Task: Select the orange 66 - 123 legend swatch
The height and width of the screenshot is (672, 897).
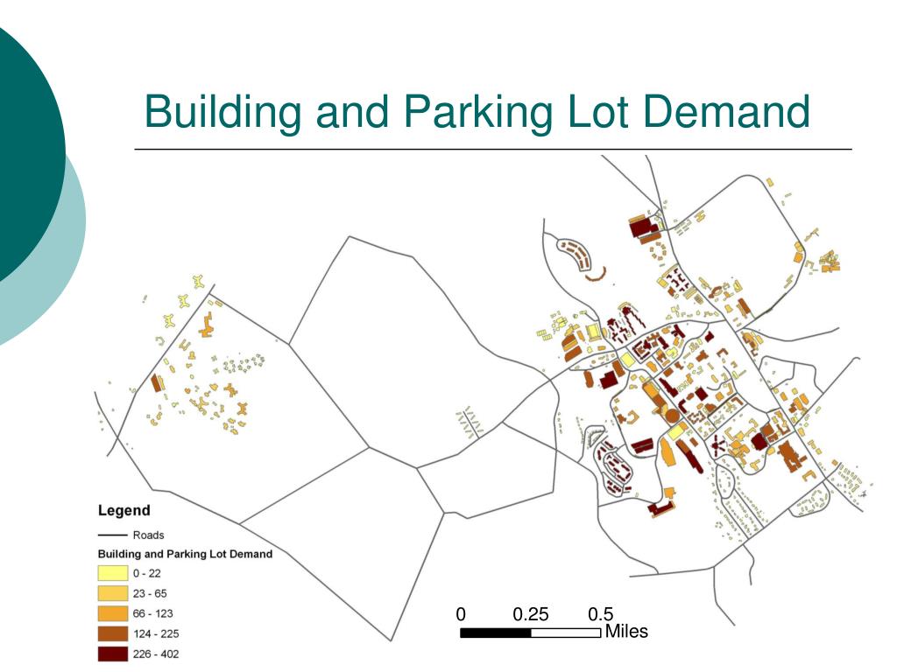Action: pyautogui.click(x=113, y=613)
